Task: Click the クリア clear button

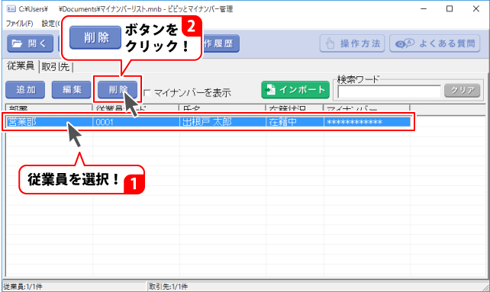Action: (463, 90)
